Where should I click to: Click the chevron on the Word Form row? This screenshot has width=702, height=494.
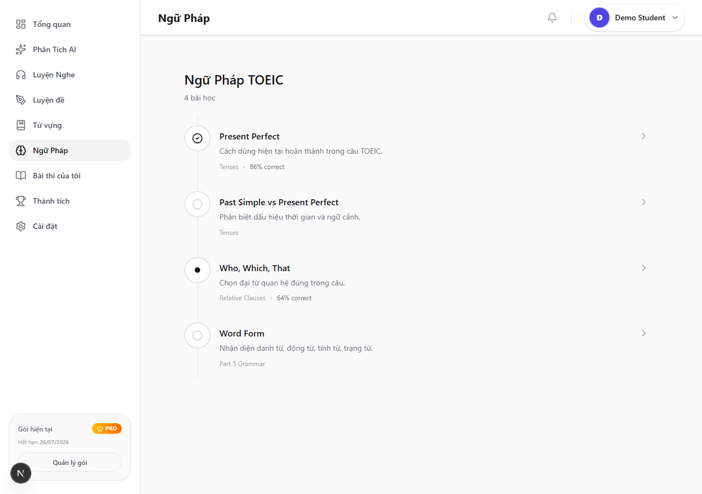pyautogui.click(x=644, y=333)
